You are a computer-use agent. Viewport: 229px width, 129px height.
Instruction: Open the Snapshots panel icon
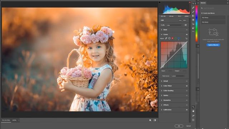coord(193,28)
